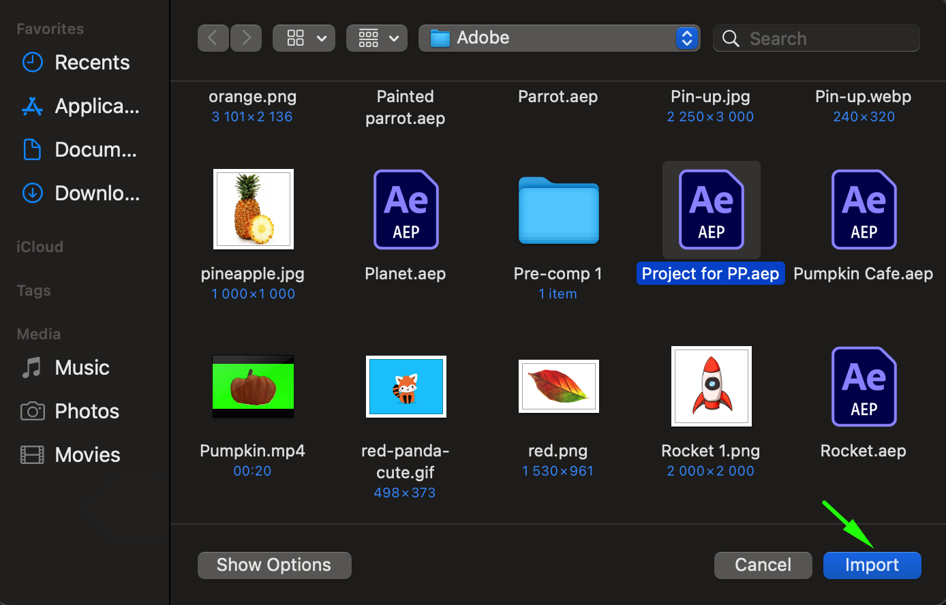
Task: Expand the Adobe folder location popup
Action: pos(686,38)
